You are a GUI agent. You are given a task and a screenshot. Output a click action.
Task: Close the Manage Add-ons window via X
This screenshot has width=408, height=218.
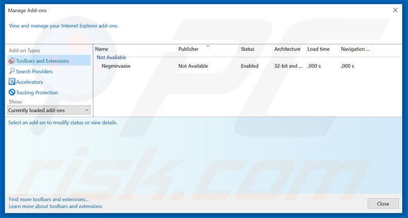point(395,10)
